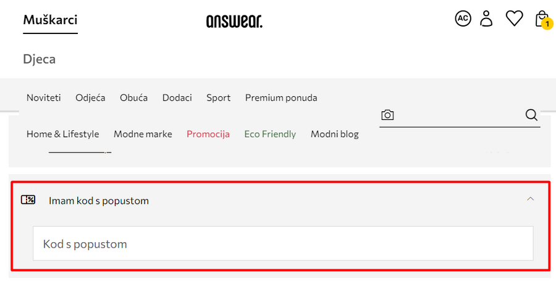The height and width of the screenshot is (286, 556).
Task: Click the Kod s popustom input field
Action: coord(283,243)
